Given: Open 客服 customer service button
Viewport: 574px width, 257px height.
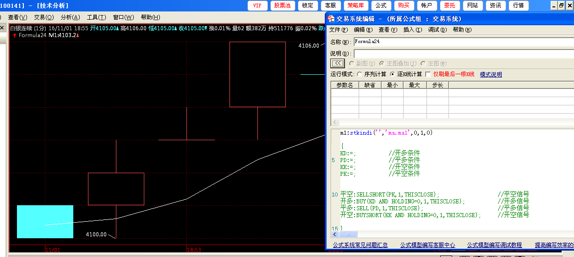Looking at the screenshot, I should click(x=331, y=5).
